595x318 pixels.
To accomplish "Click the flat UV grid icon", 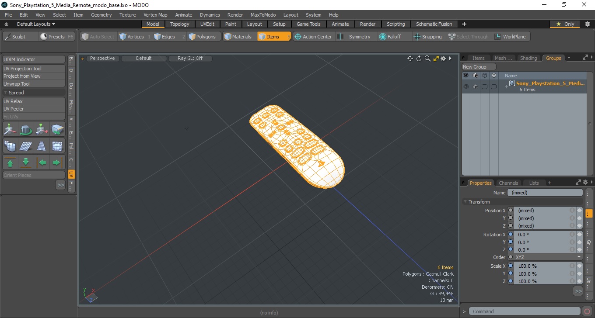I will 26,146.
